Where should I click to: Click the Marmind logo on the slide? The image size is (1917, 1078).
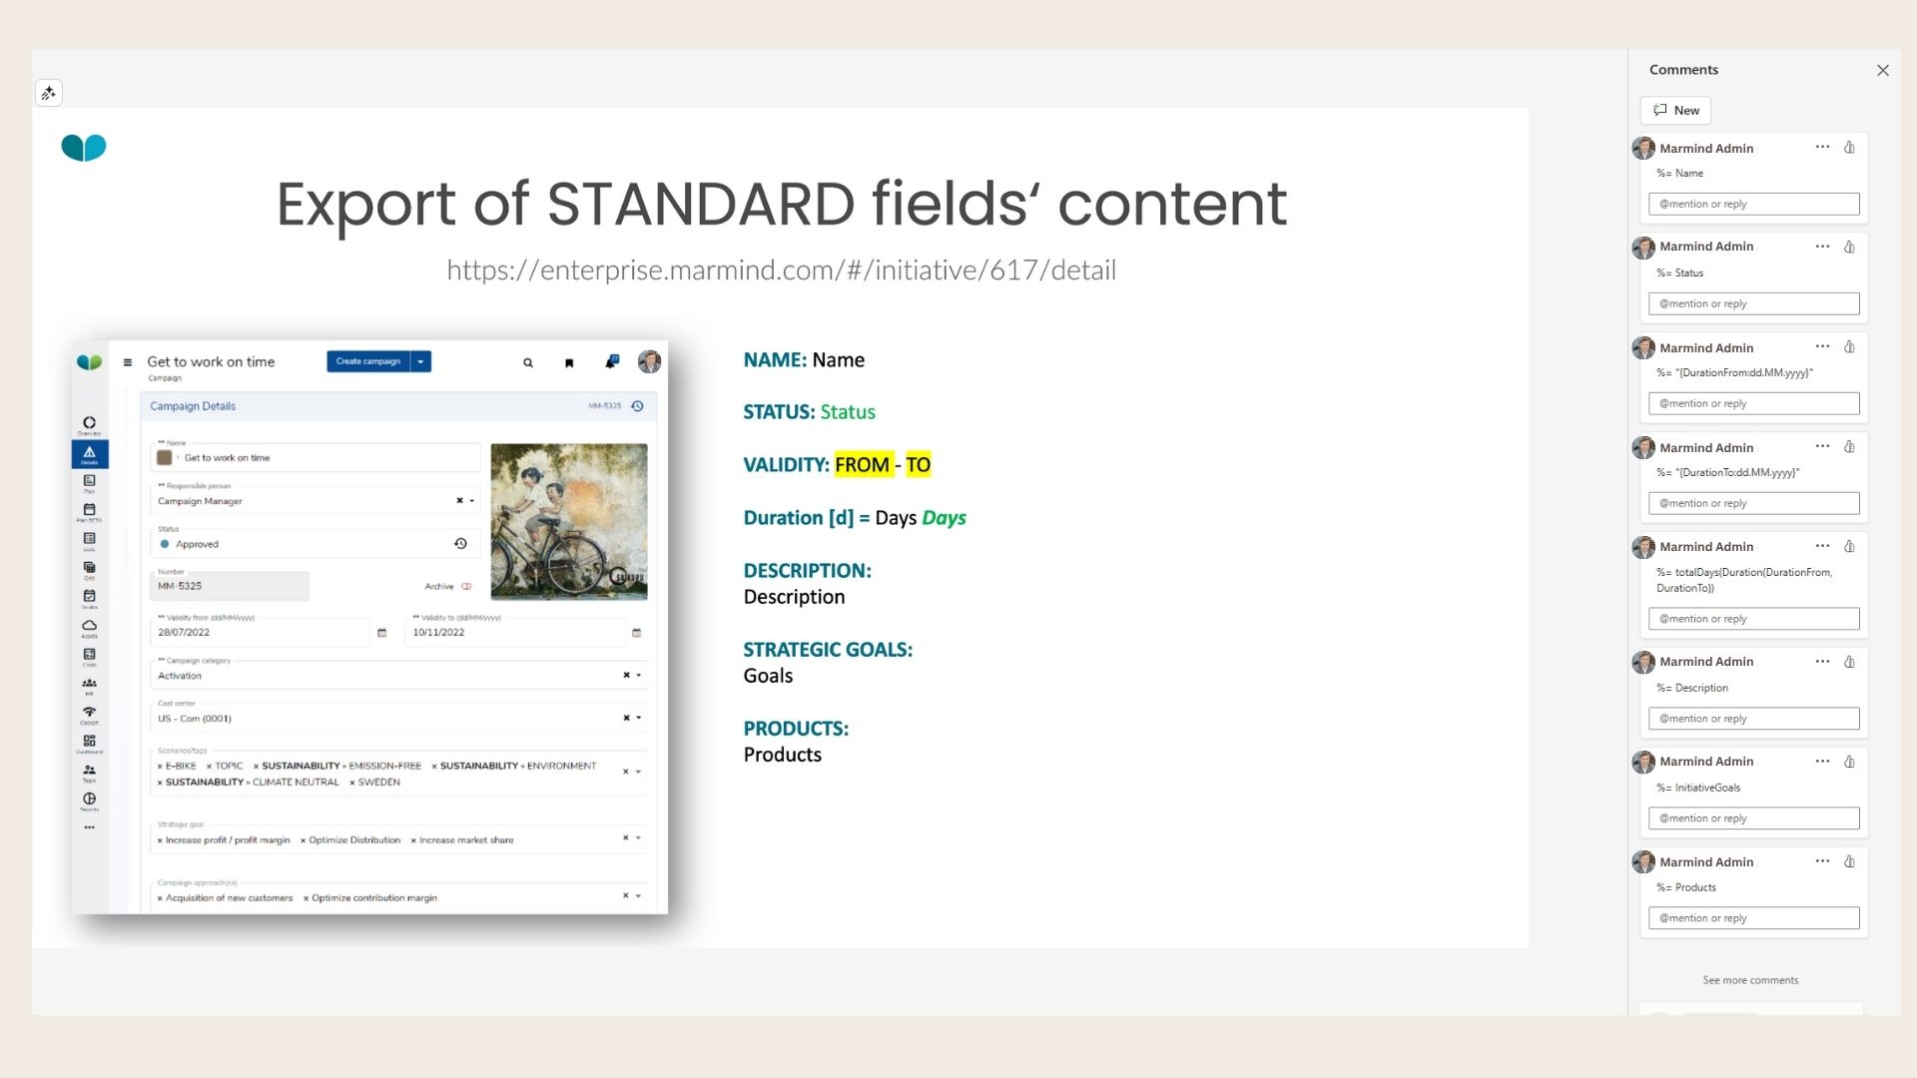(84, 148)
